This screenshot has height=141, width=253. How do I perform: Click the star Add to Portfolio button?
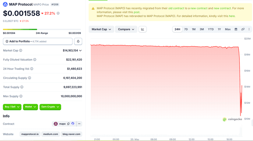[x=38, y=42]
